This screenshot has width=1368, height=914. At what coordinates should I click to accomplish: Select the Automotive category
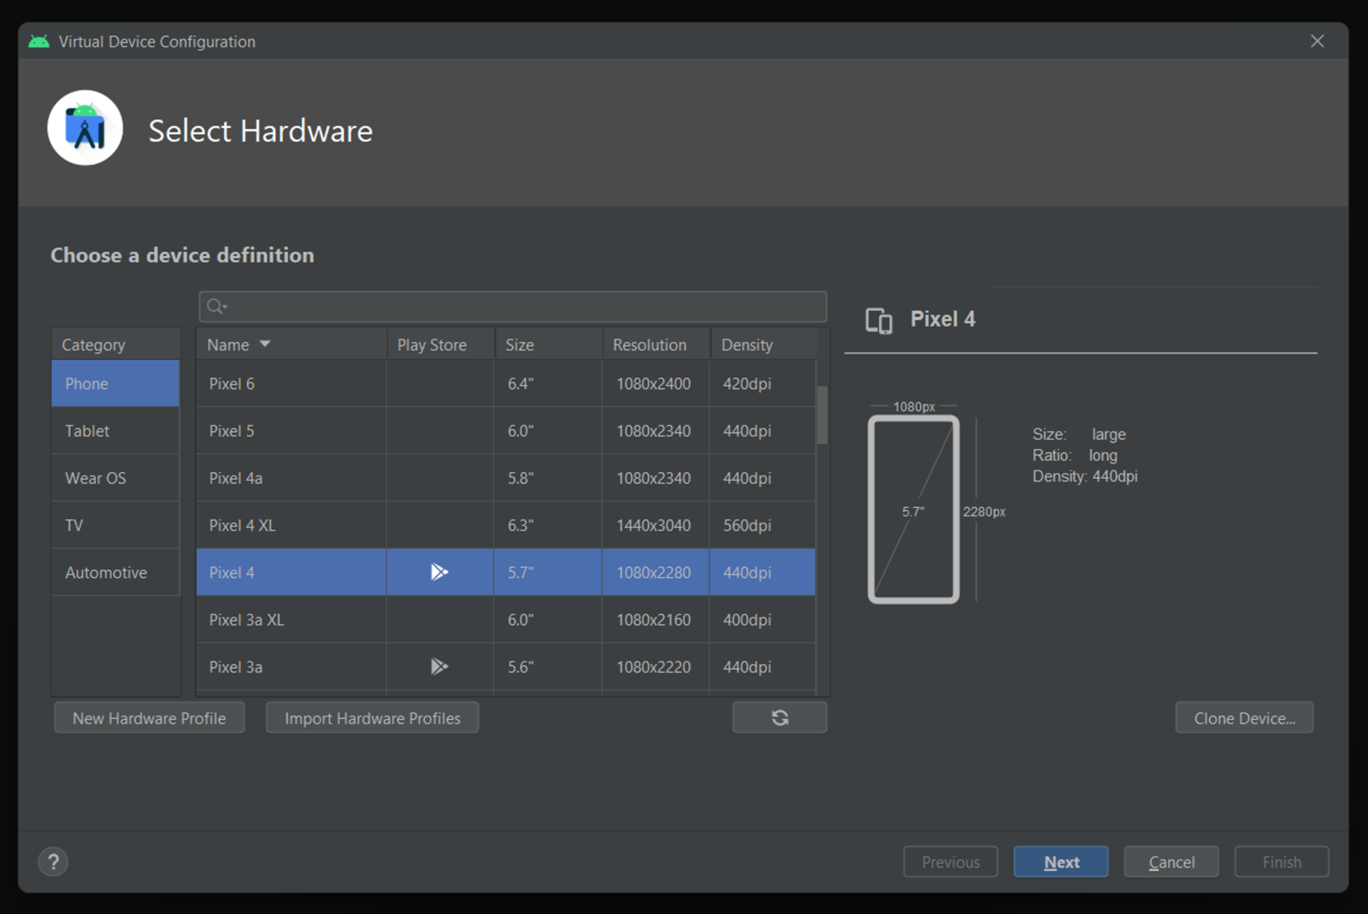115,572
